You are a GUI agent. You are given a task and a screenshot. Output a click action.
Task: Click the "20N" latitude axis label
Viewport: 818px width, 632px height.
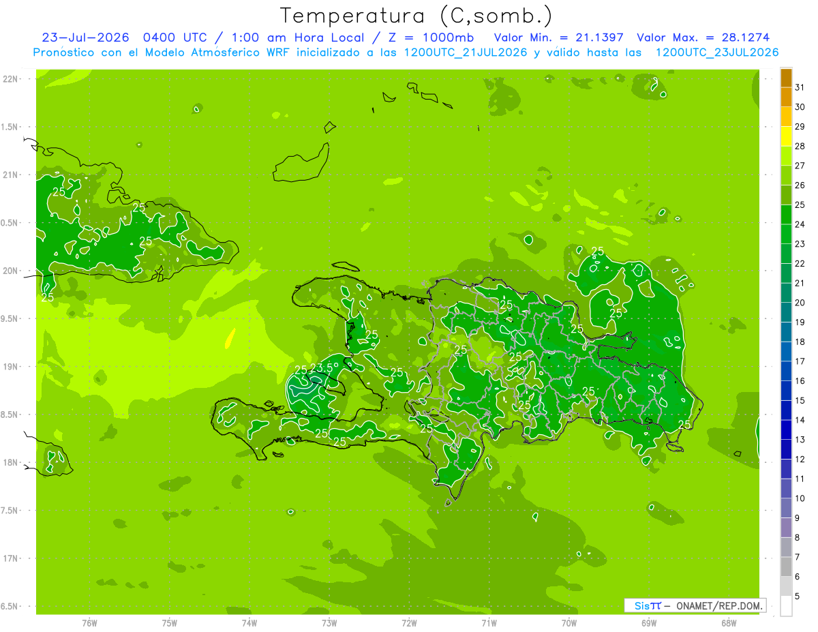coord(11,271)
